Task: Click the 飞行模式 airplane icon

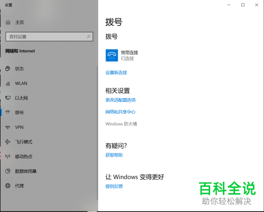Action: pyautogui.click(x=8, y=142)
